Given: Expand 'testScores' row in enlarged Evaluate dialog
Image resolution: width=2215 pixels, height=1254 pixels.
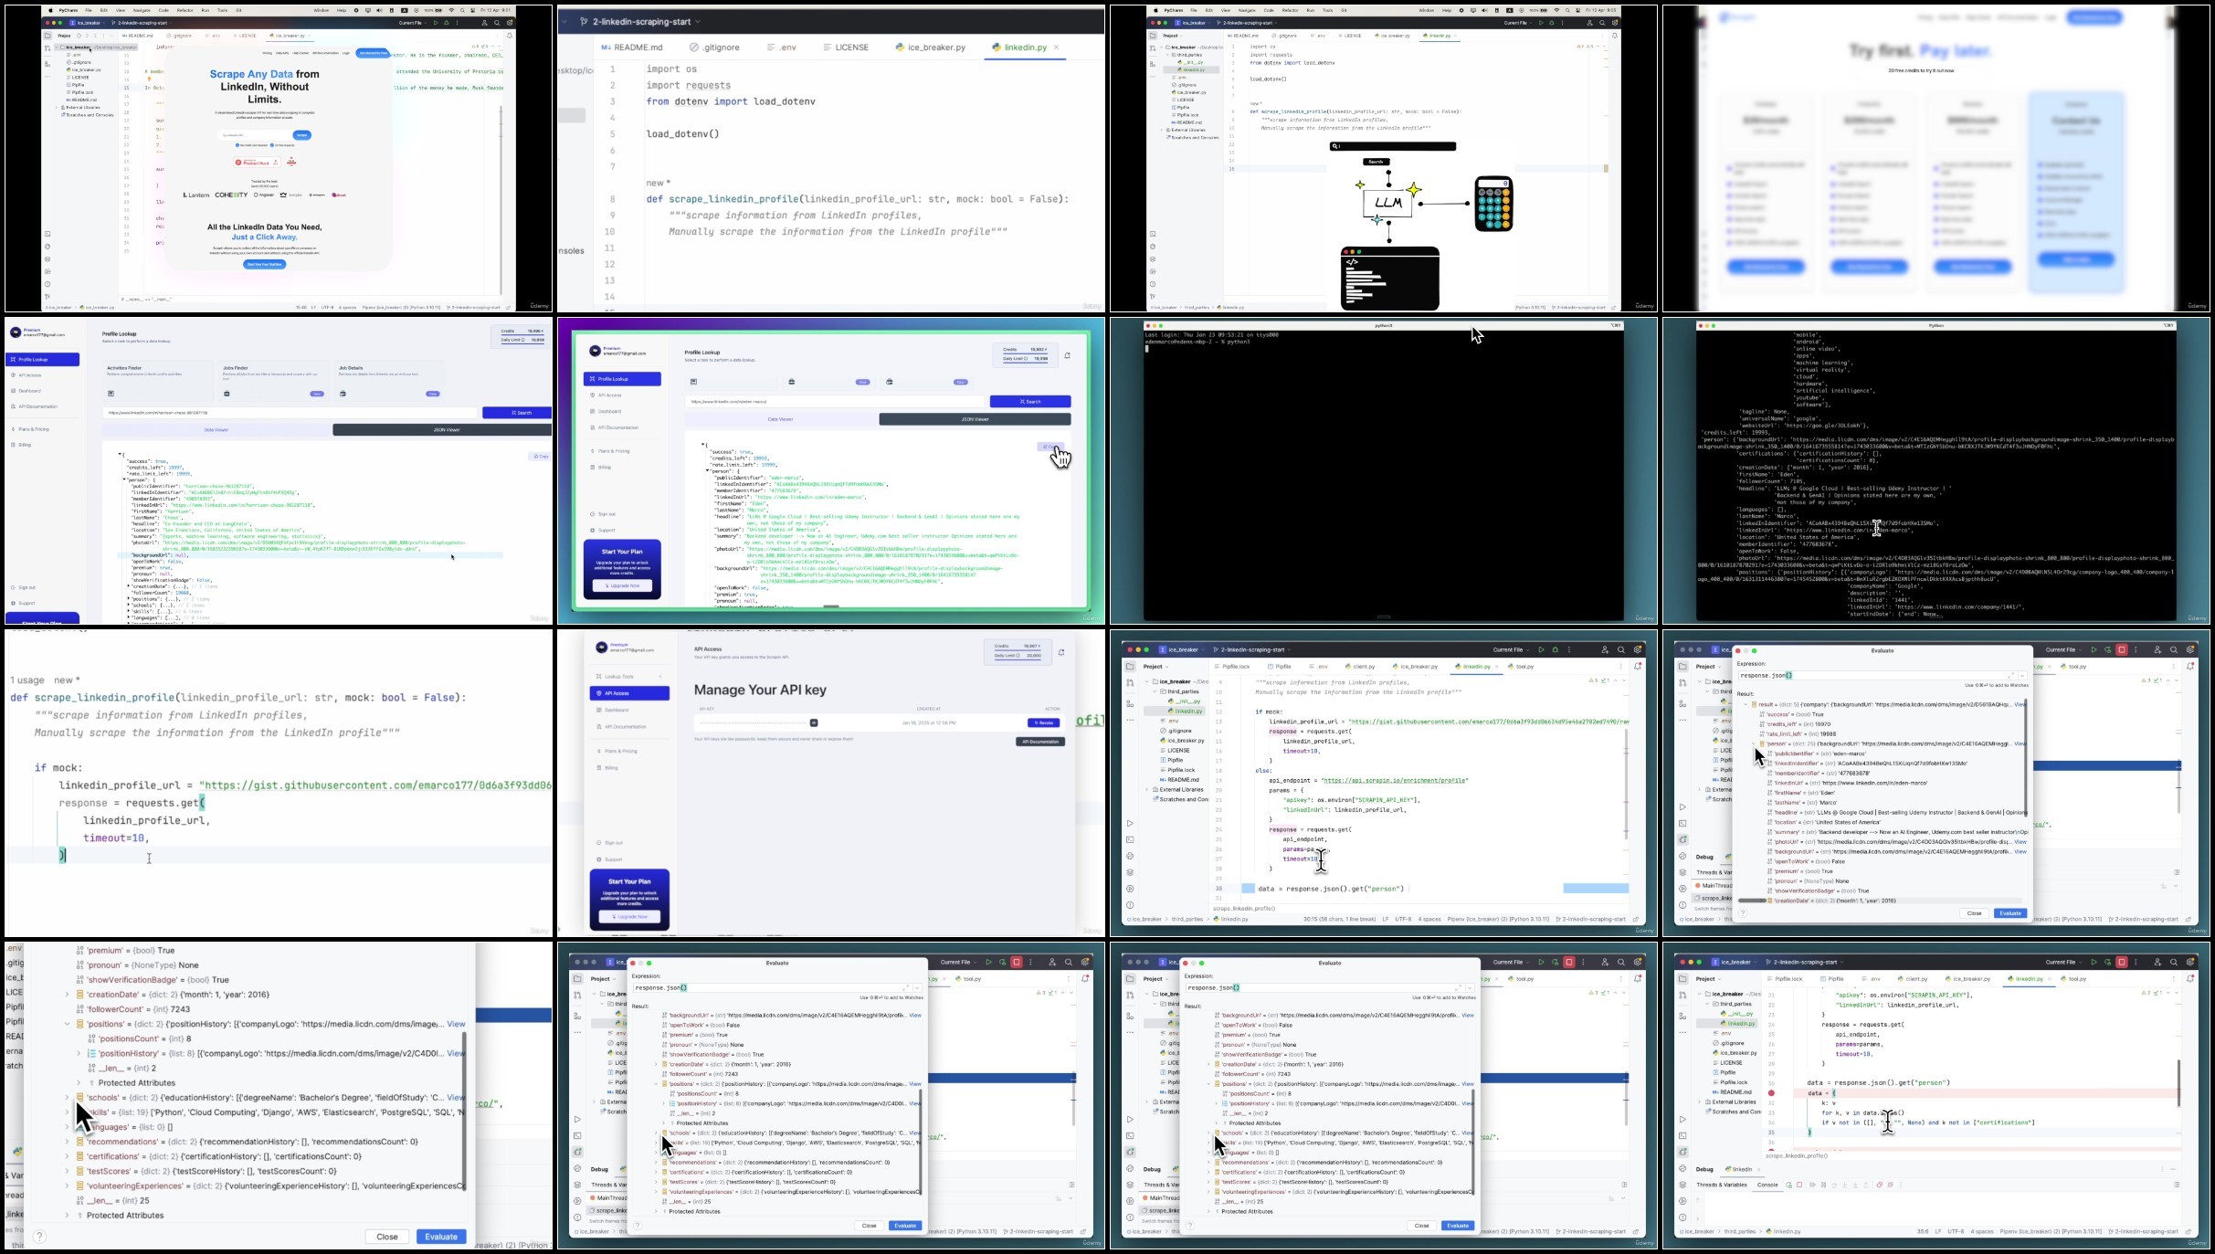Looking at the screenshot, I should pos(67,1171).
